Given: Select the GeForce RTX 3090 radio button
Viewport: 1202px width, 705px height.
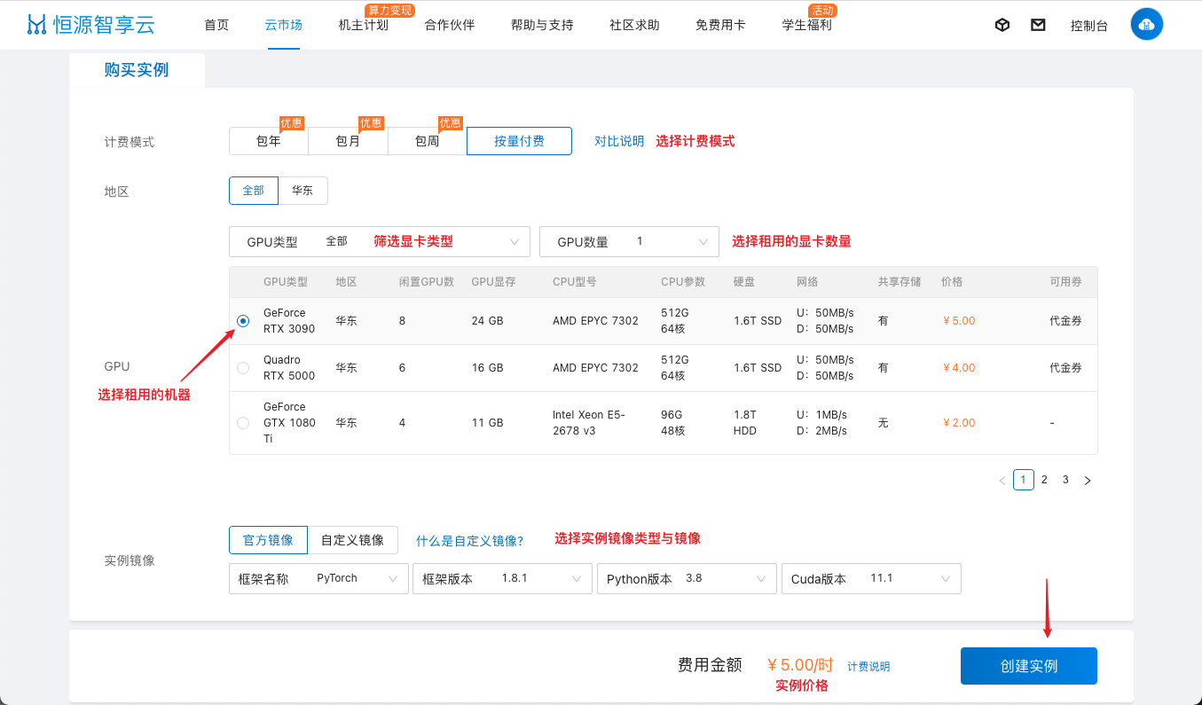Looking at the screenshot, I should pos(243,321).
